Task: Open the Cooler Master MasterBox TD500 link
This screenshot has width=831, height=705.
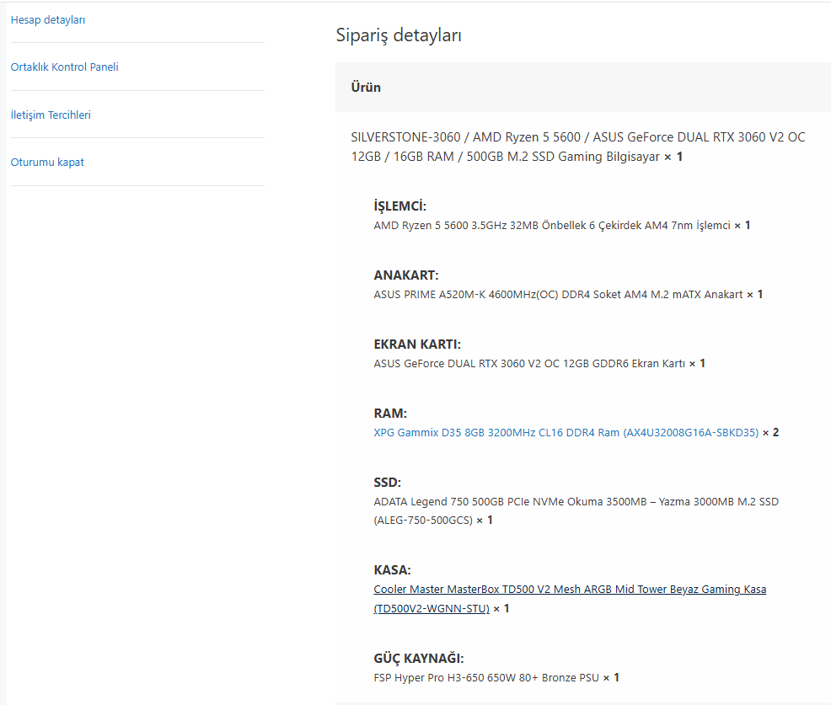Action: [570, 599]
